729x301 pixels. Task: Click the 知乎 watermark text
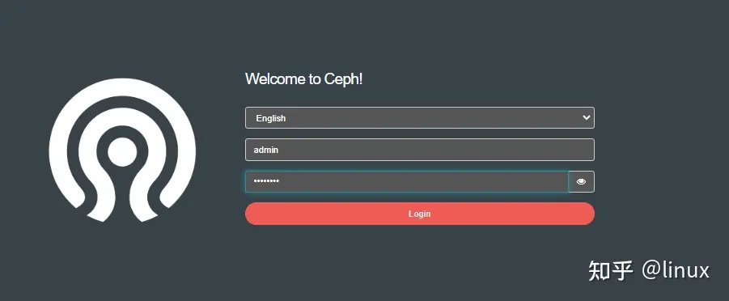click(611, 270)
